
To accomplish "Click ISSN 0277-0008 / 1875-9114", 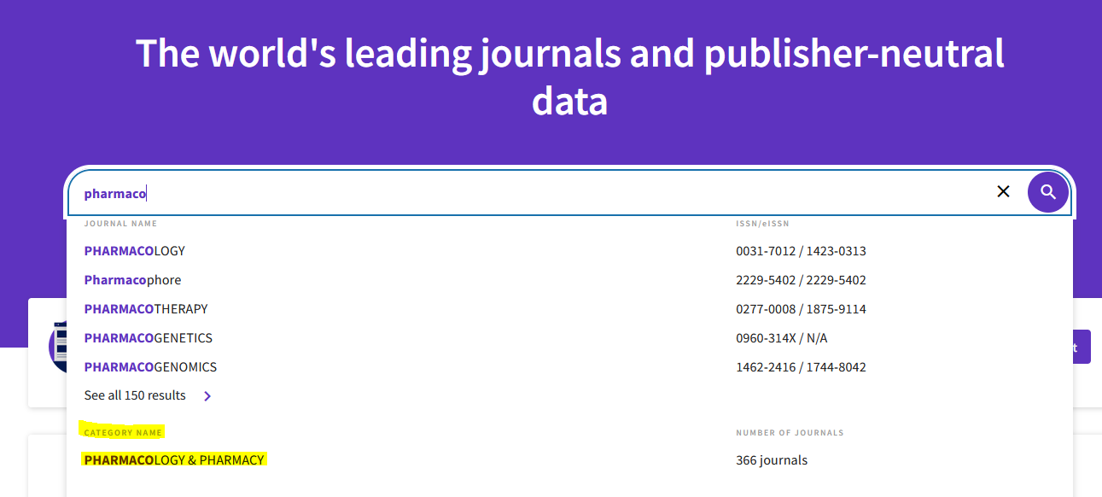I will 801,309.
